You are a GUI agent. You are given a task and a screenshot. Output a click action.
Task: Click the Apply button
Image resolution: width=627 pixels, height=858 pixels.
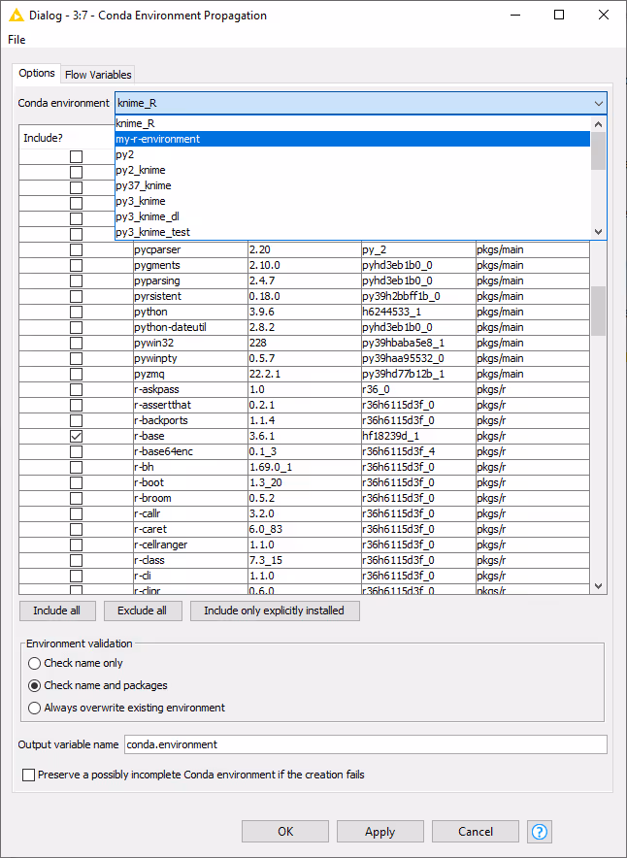[379, 832]
